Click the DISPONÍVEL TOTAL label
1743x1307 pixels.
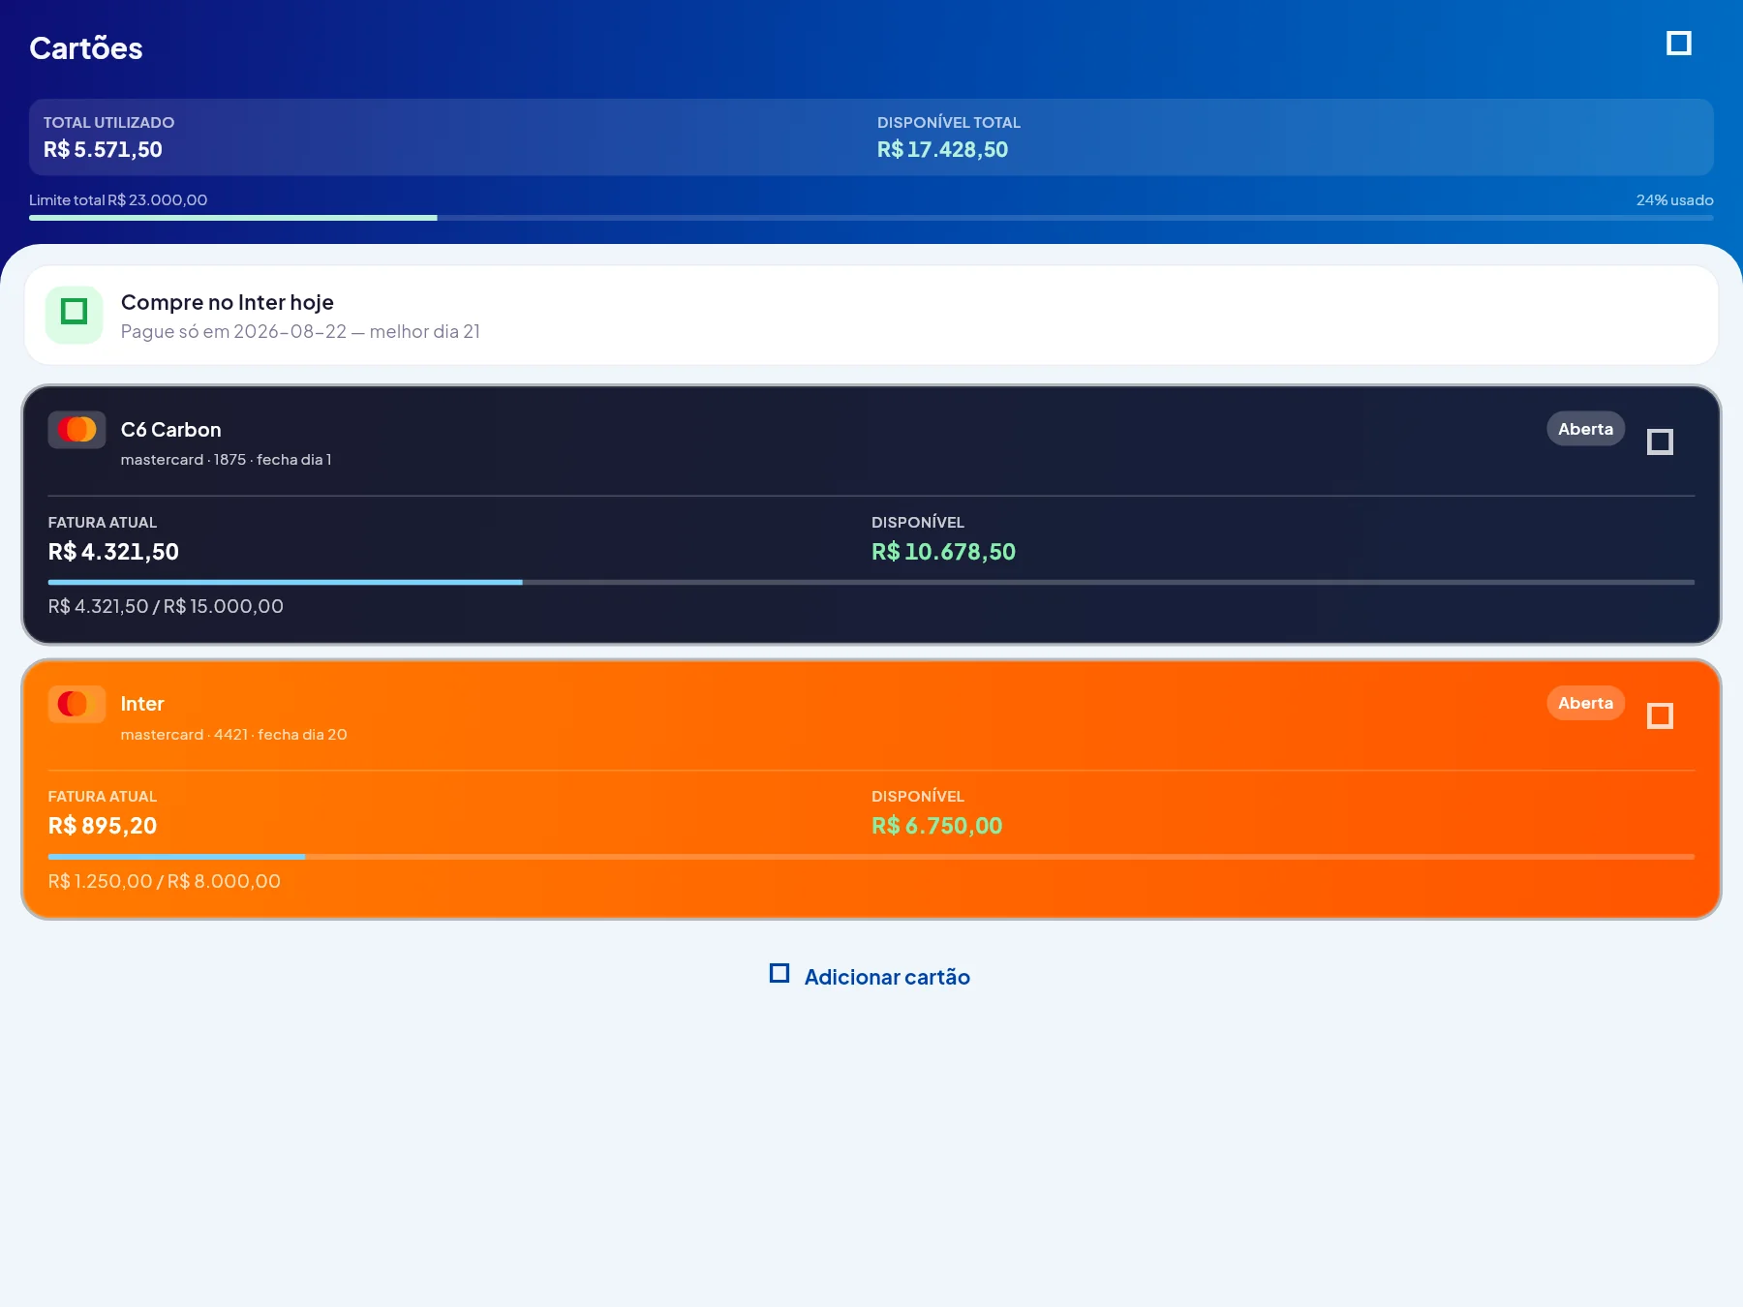(949, 123)
